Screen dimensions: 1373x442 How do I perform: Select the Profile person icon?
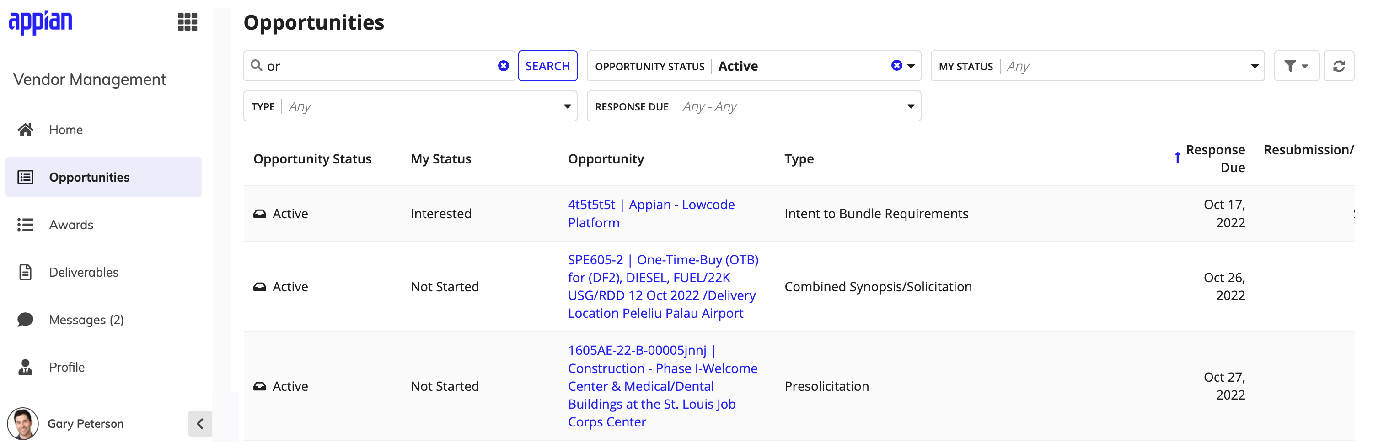point(25,367)
